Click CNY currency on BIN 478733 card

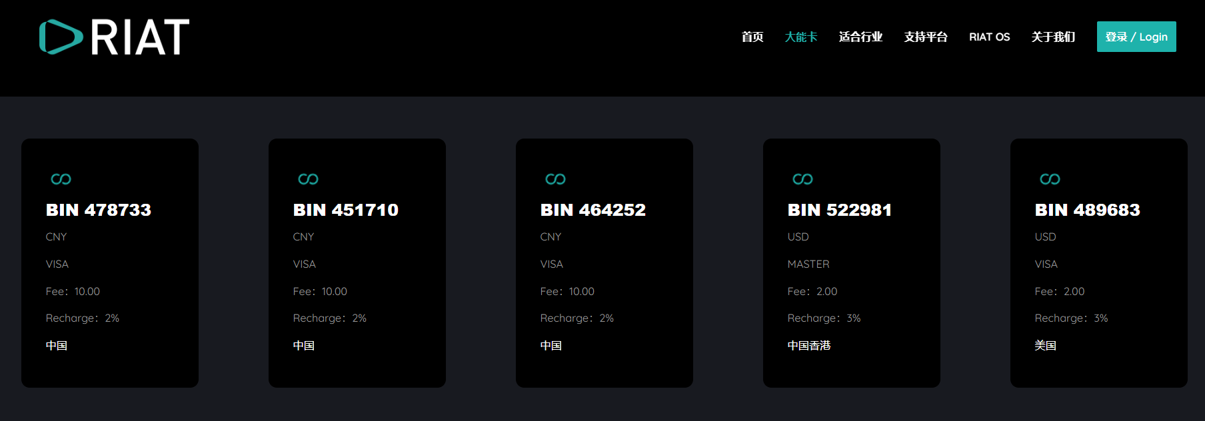57,237
